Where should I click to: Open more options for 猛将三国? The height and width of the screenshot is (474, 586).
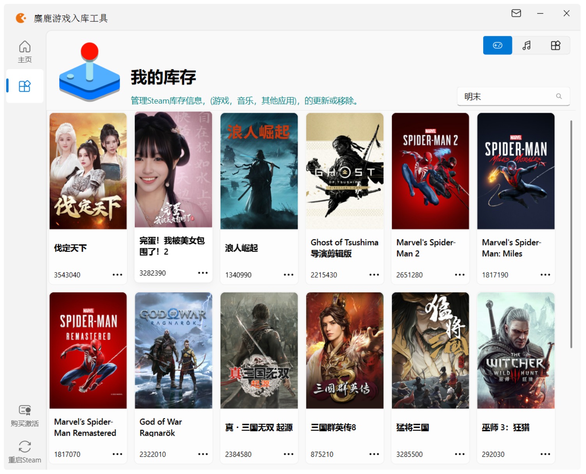pos(460,454)
